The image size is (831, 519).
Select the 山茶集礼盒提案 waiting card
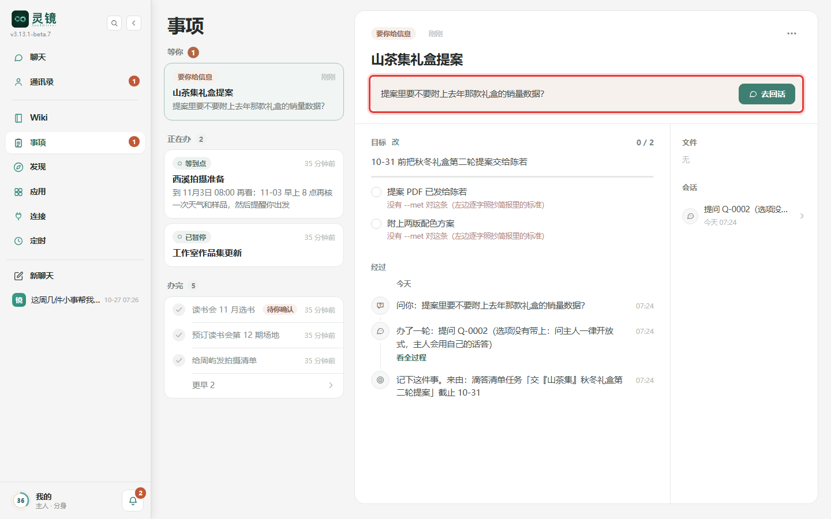click(x=254, y=92)
